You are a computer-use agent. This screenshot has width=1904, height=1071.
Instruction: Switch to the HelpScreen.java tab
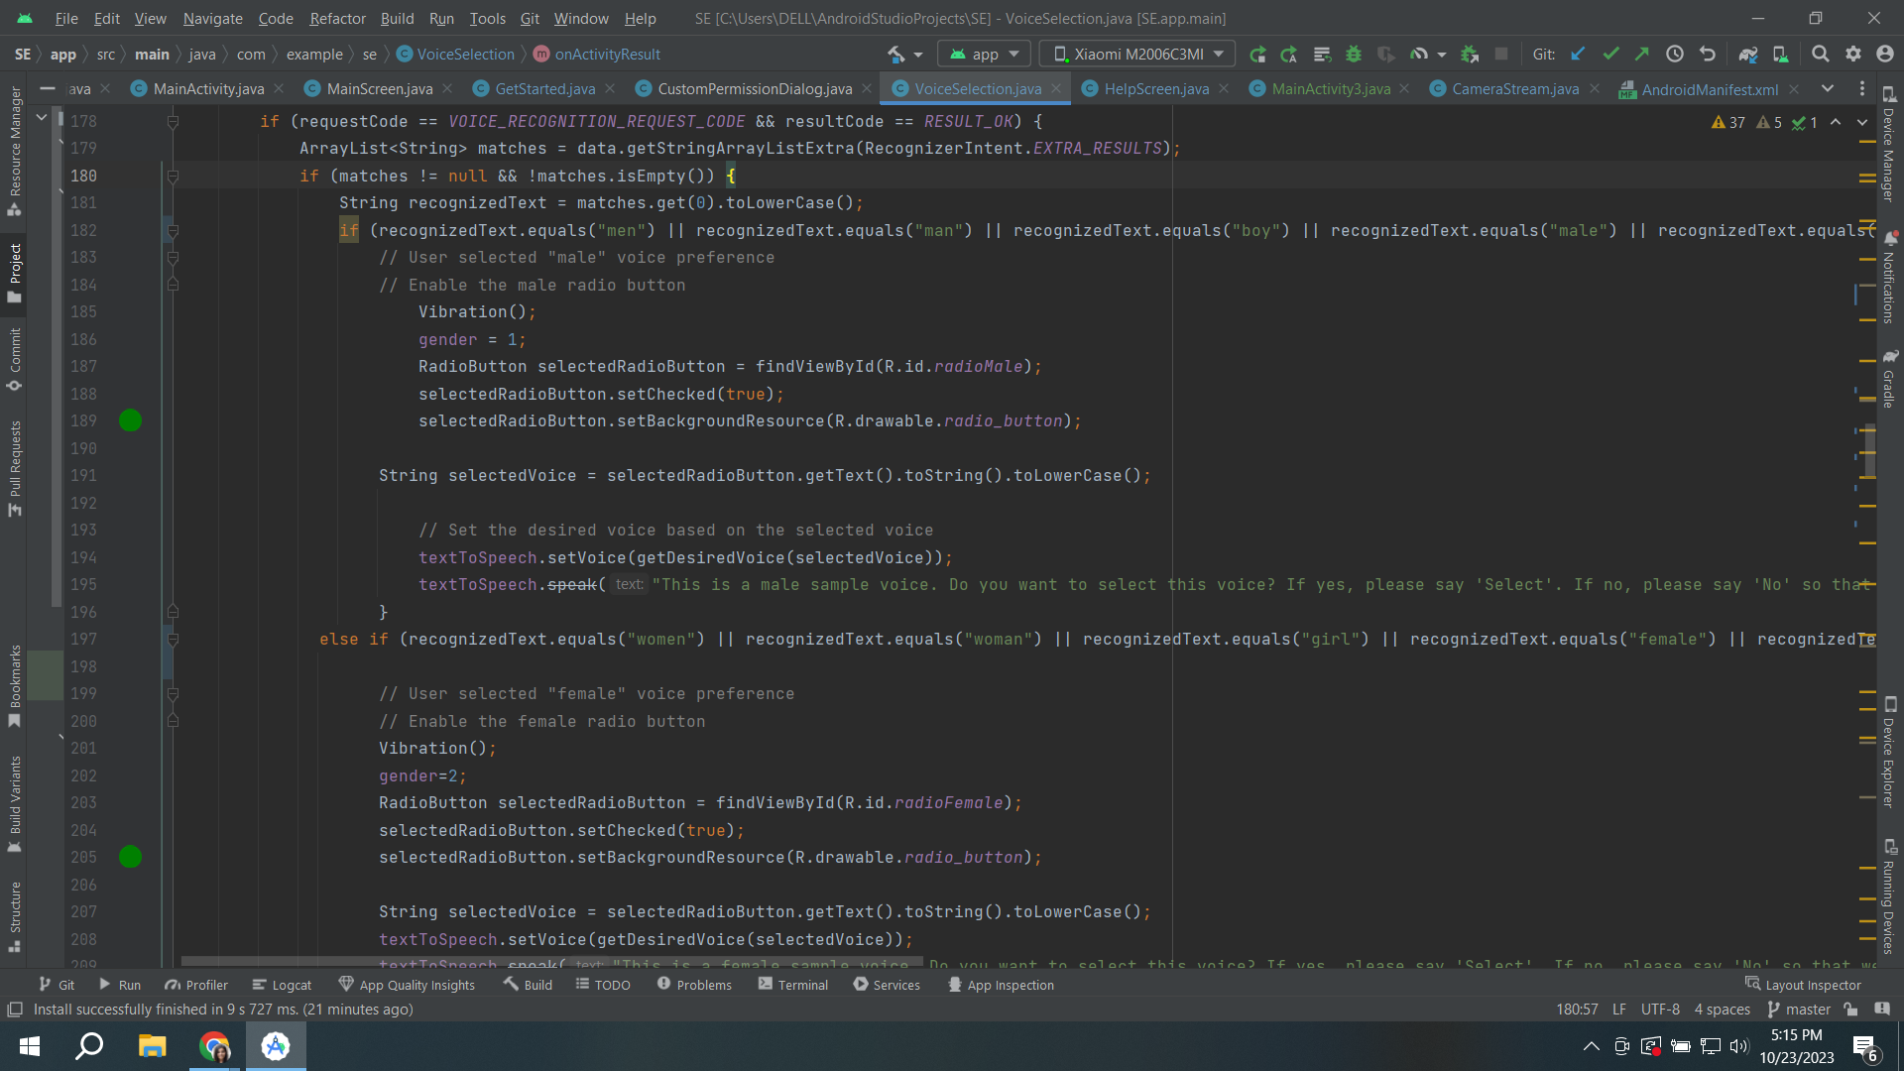[x=1156, y=89]
